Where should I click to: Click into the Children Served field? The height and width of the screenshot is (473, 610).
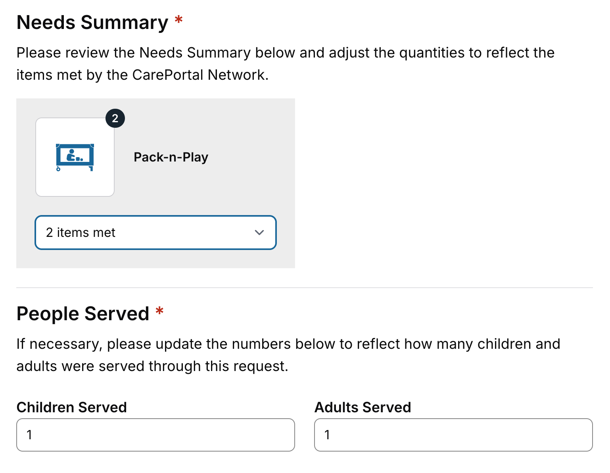click(155, 435)
